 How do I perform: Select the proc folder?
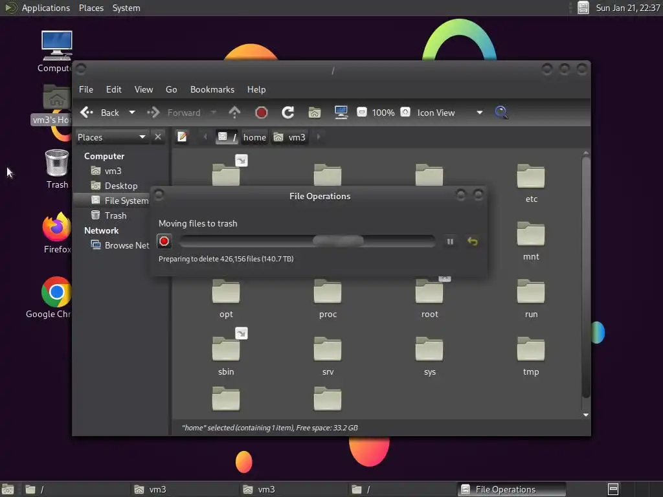328,298
